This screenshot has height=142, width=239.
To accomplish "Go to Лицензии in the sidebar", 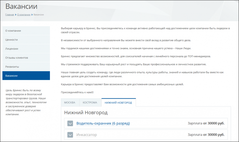I will [26, 49].
